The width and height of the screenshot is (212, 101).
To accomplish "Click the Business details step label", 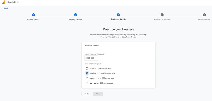I will tap(118, 19).
